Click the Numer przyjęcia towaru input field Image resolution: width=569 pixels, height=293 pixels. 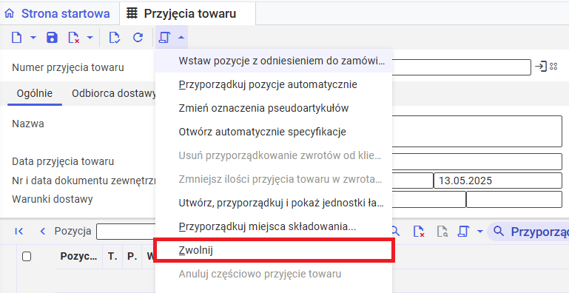462,67
